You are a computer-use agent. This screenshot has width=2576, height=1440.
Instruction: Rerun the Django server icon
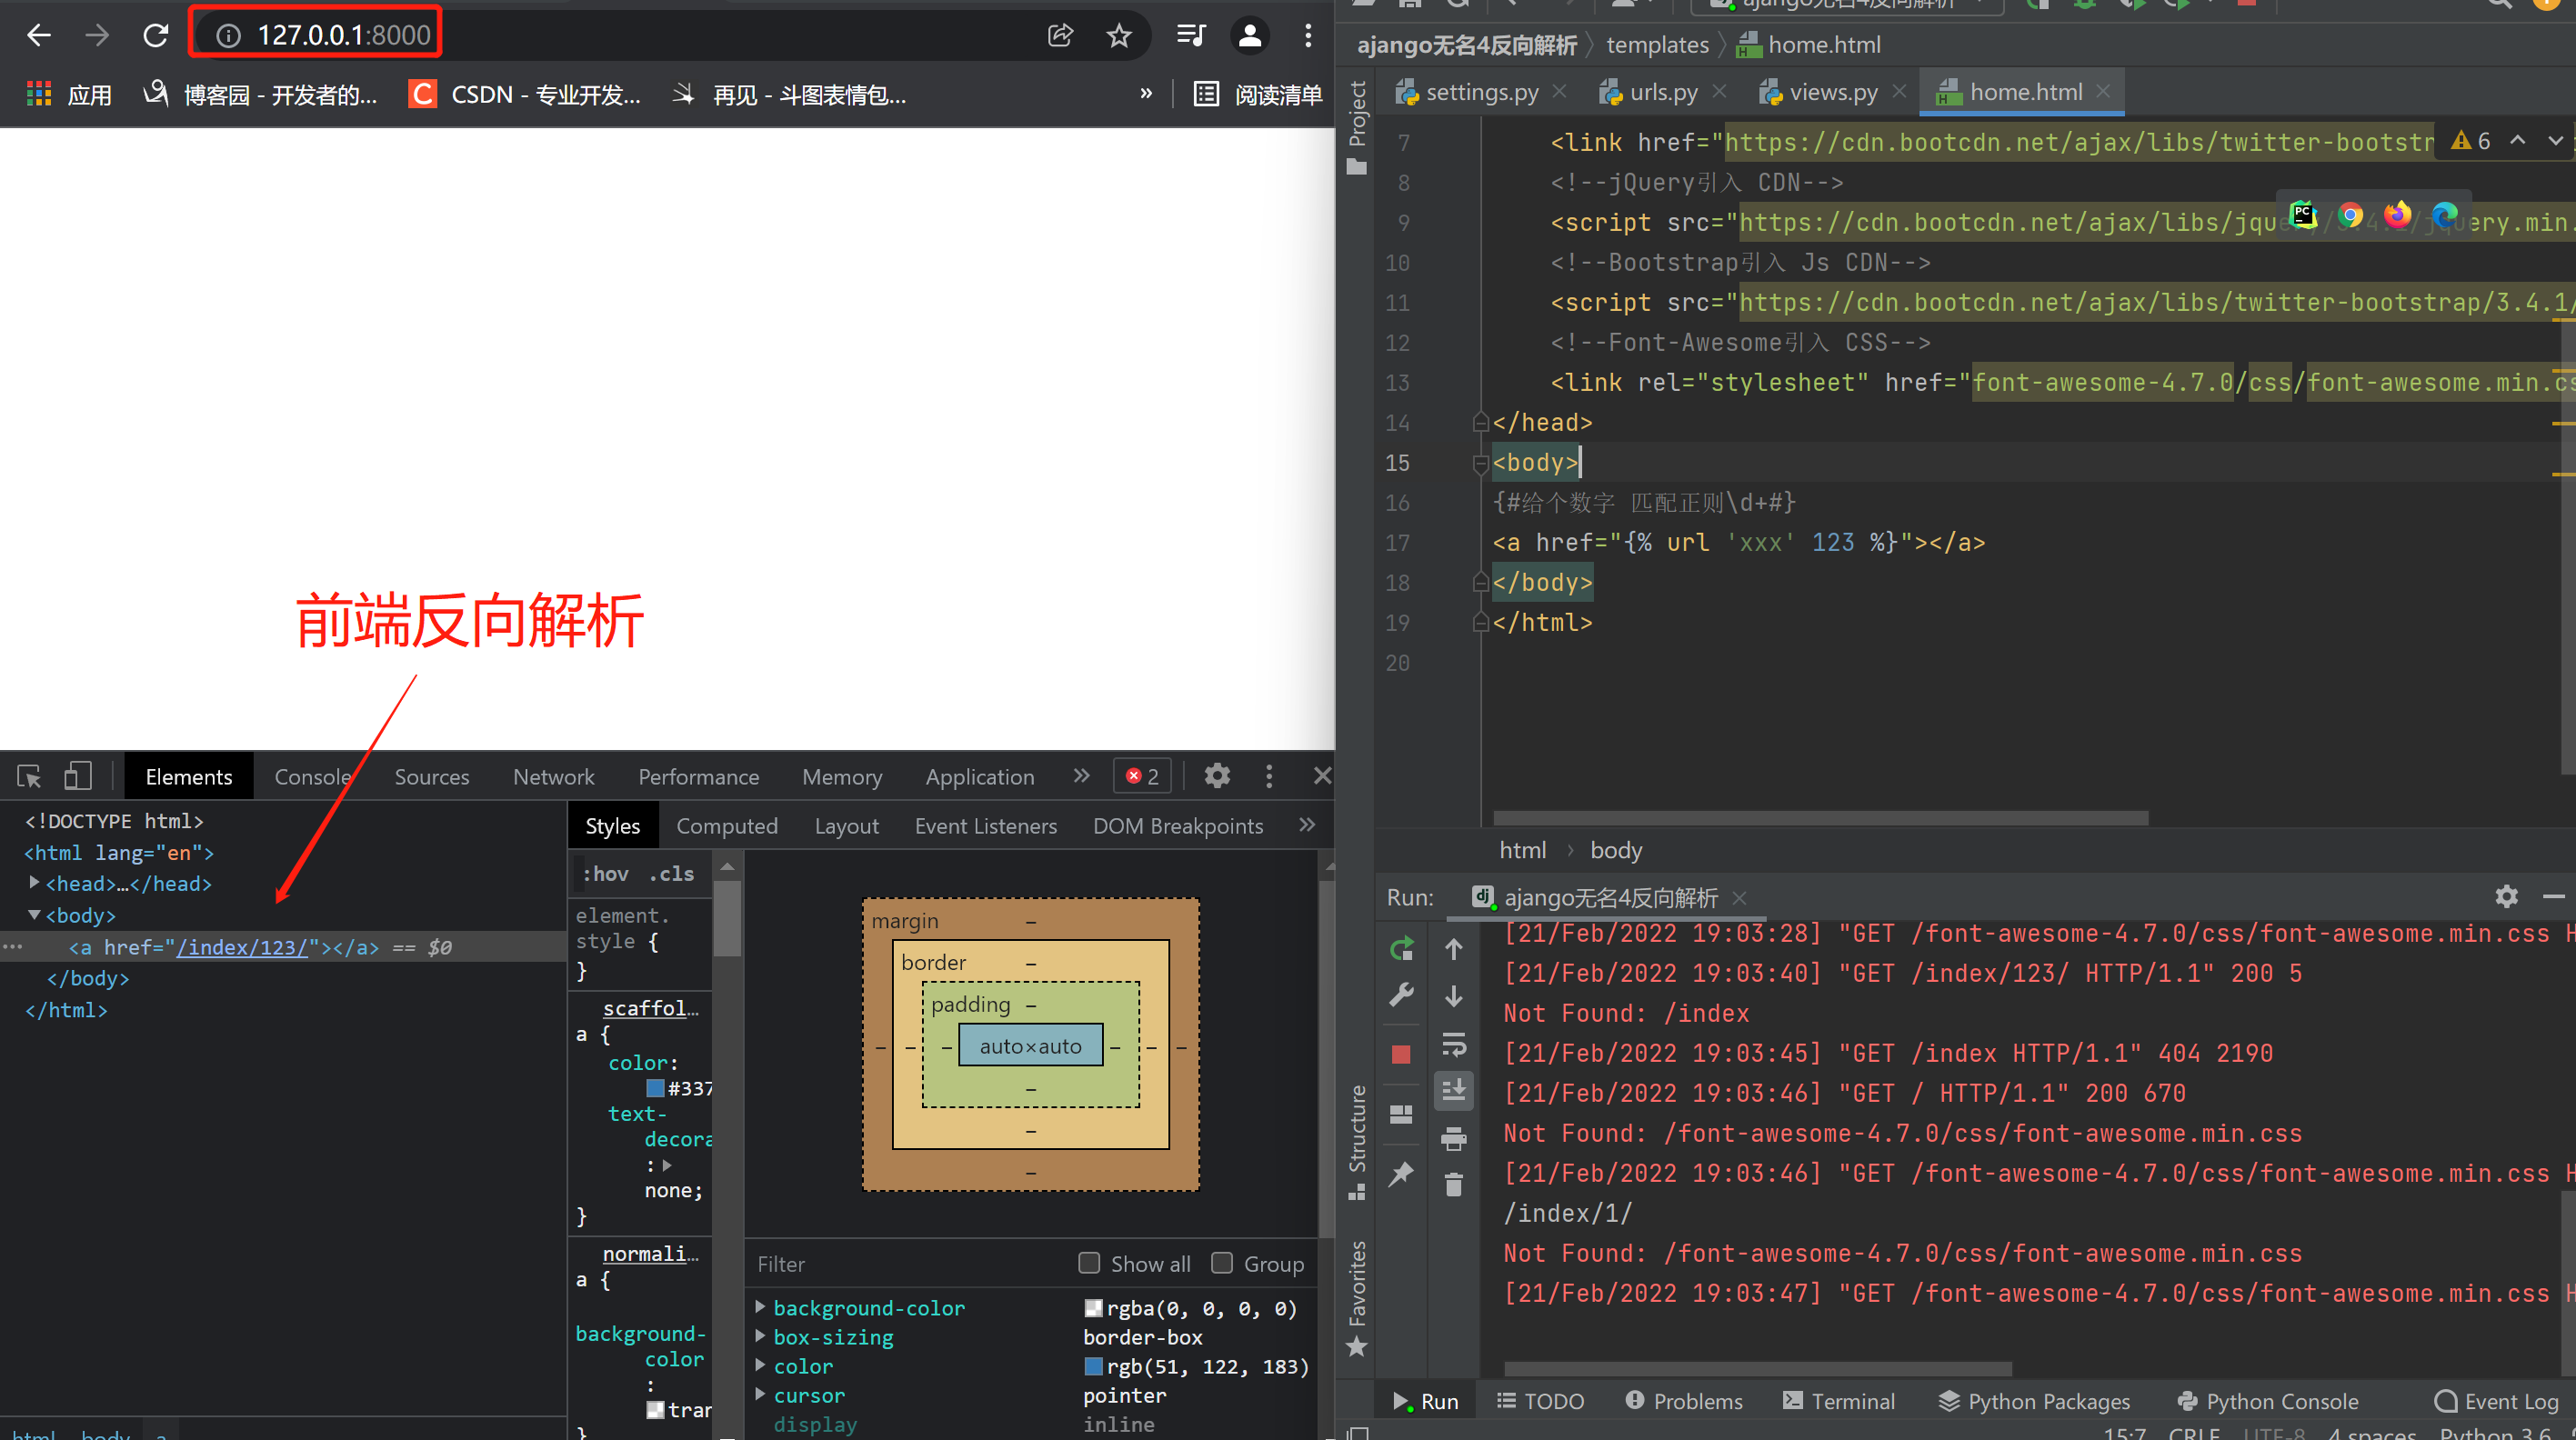(x=1401, y=949)
